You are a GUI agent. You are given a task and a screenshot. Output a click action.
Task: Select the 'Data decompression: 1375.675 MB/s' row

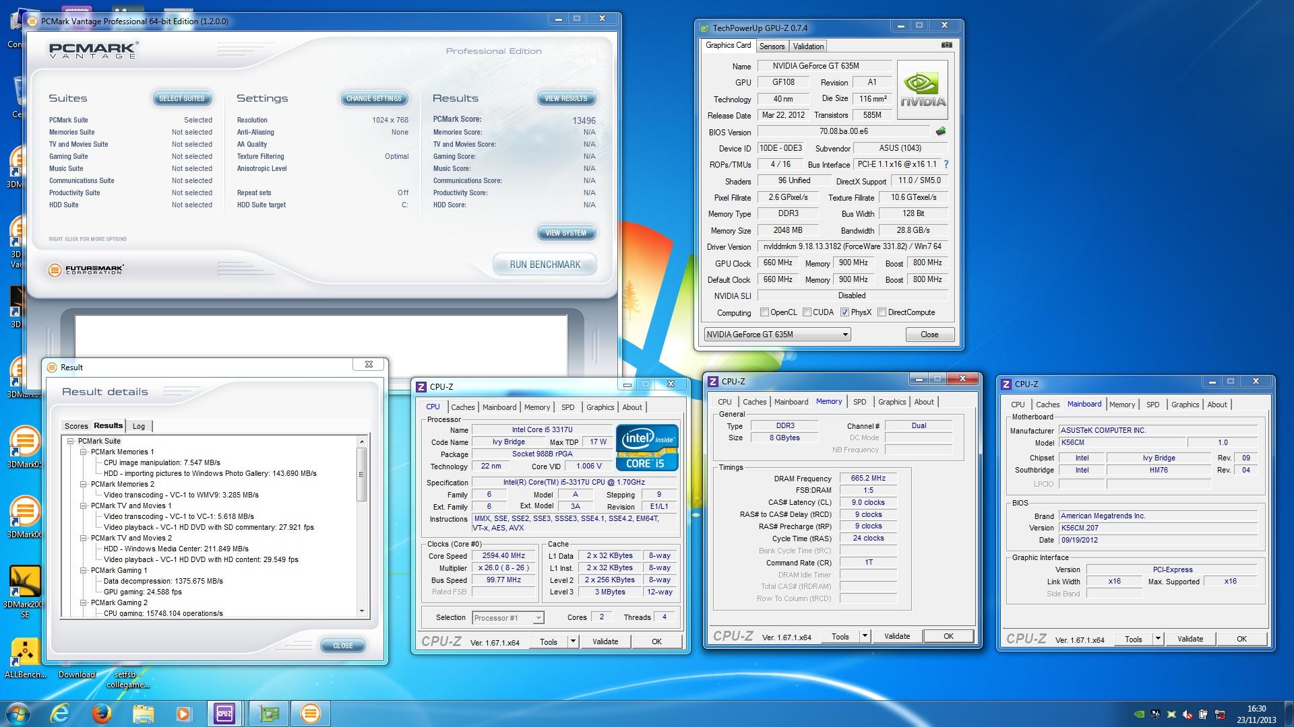163,582
